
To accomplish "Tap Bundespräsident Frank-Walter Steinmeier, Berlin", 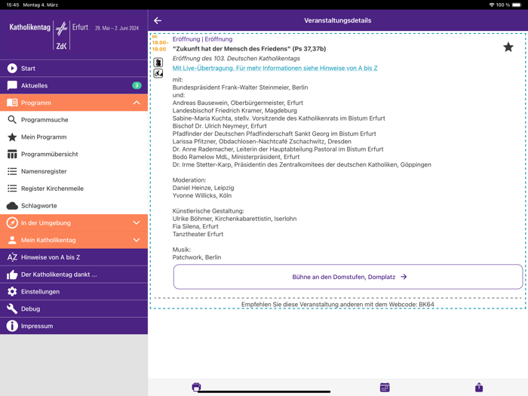I will point(240,87).
